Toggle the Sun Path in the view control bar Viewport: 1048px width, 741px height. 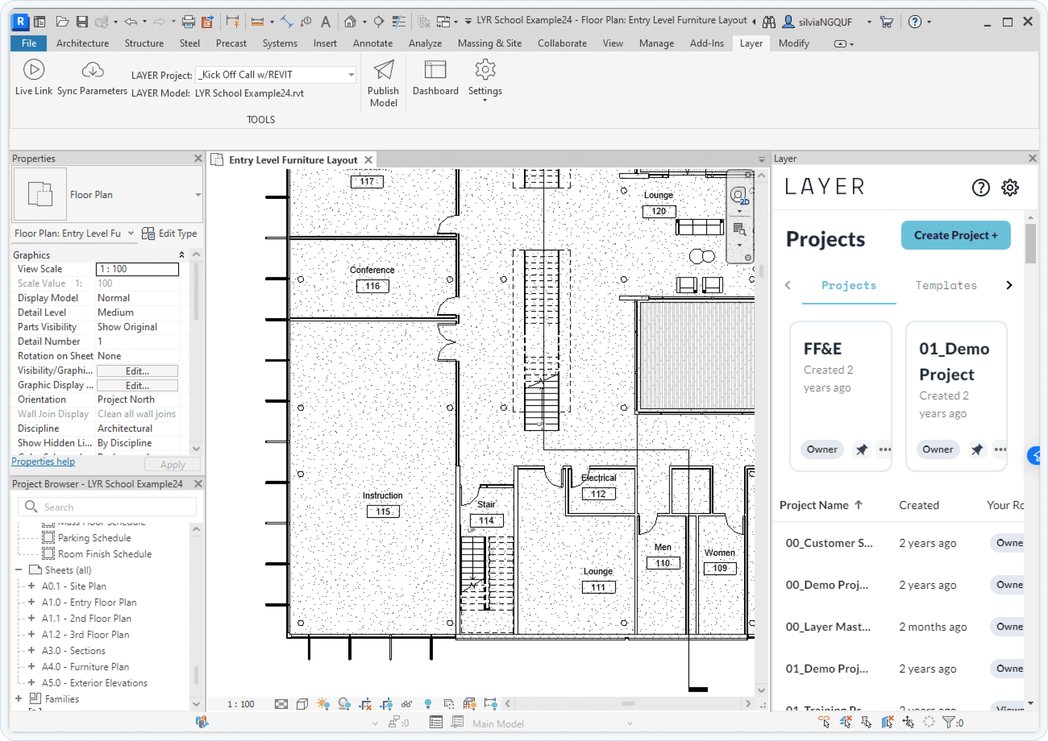324,704
